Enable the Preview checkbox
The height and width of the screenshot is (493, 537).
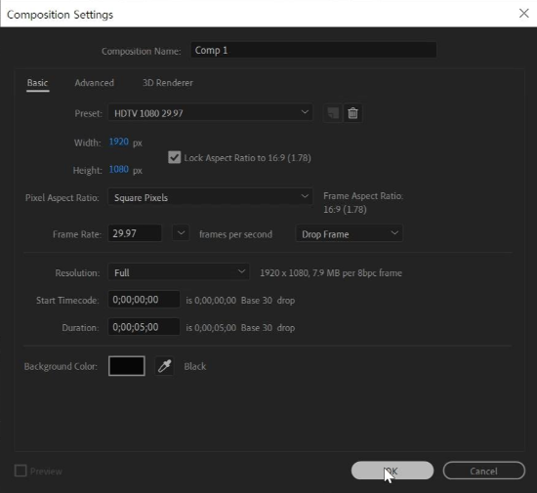(21, 471)
